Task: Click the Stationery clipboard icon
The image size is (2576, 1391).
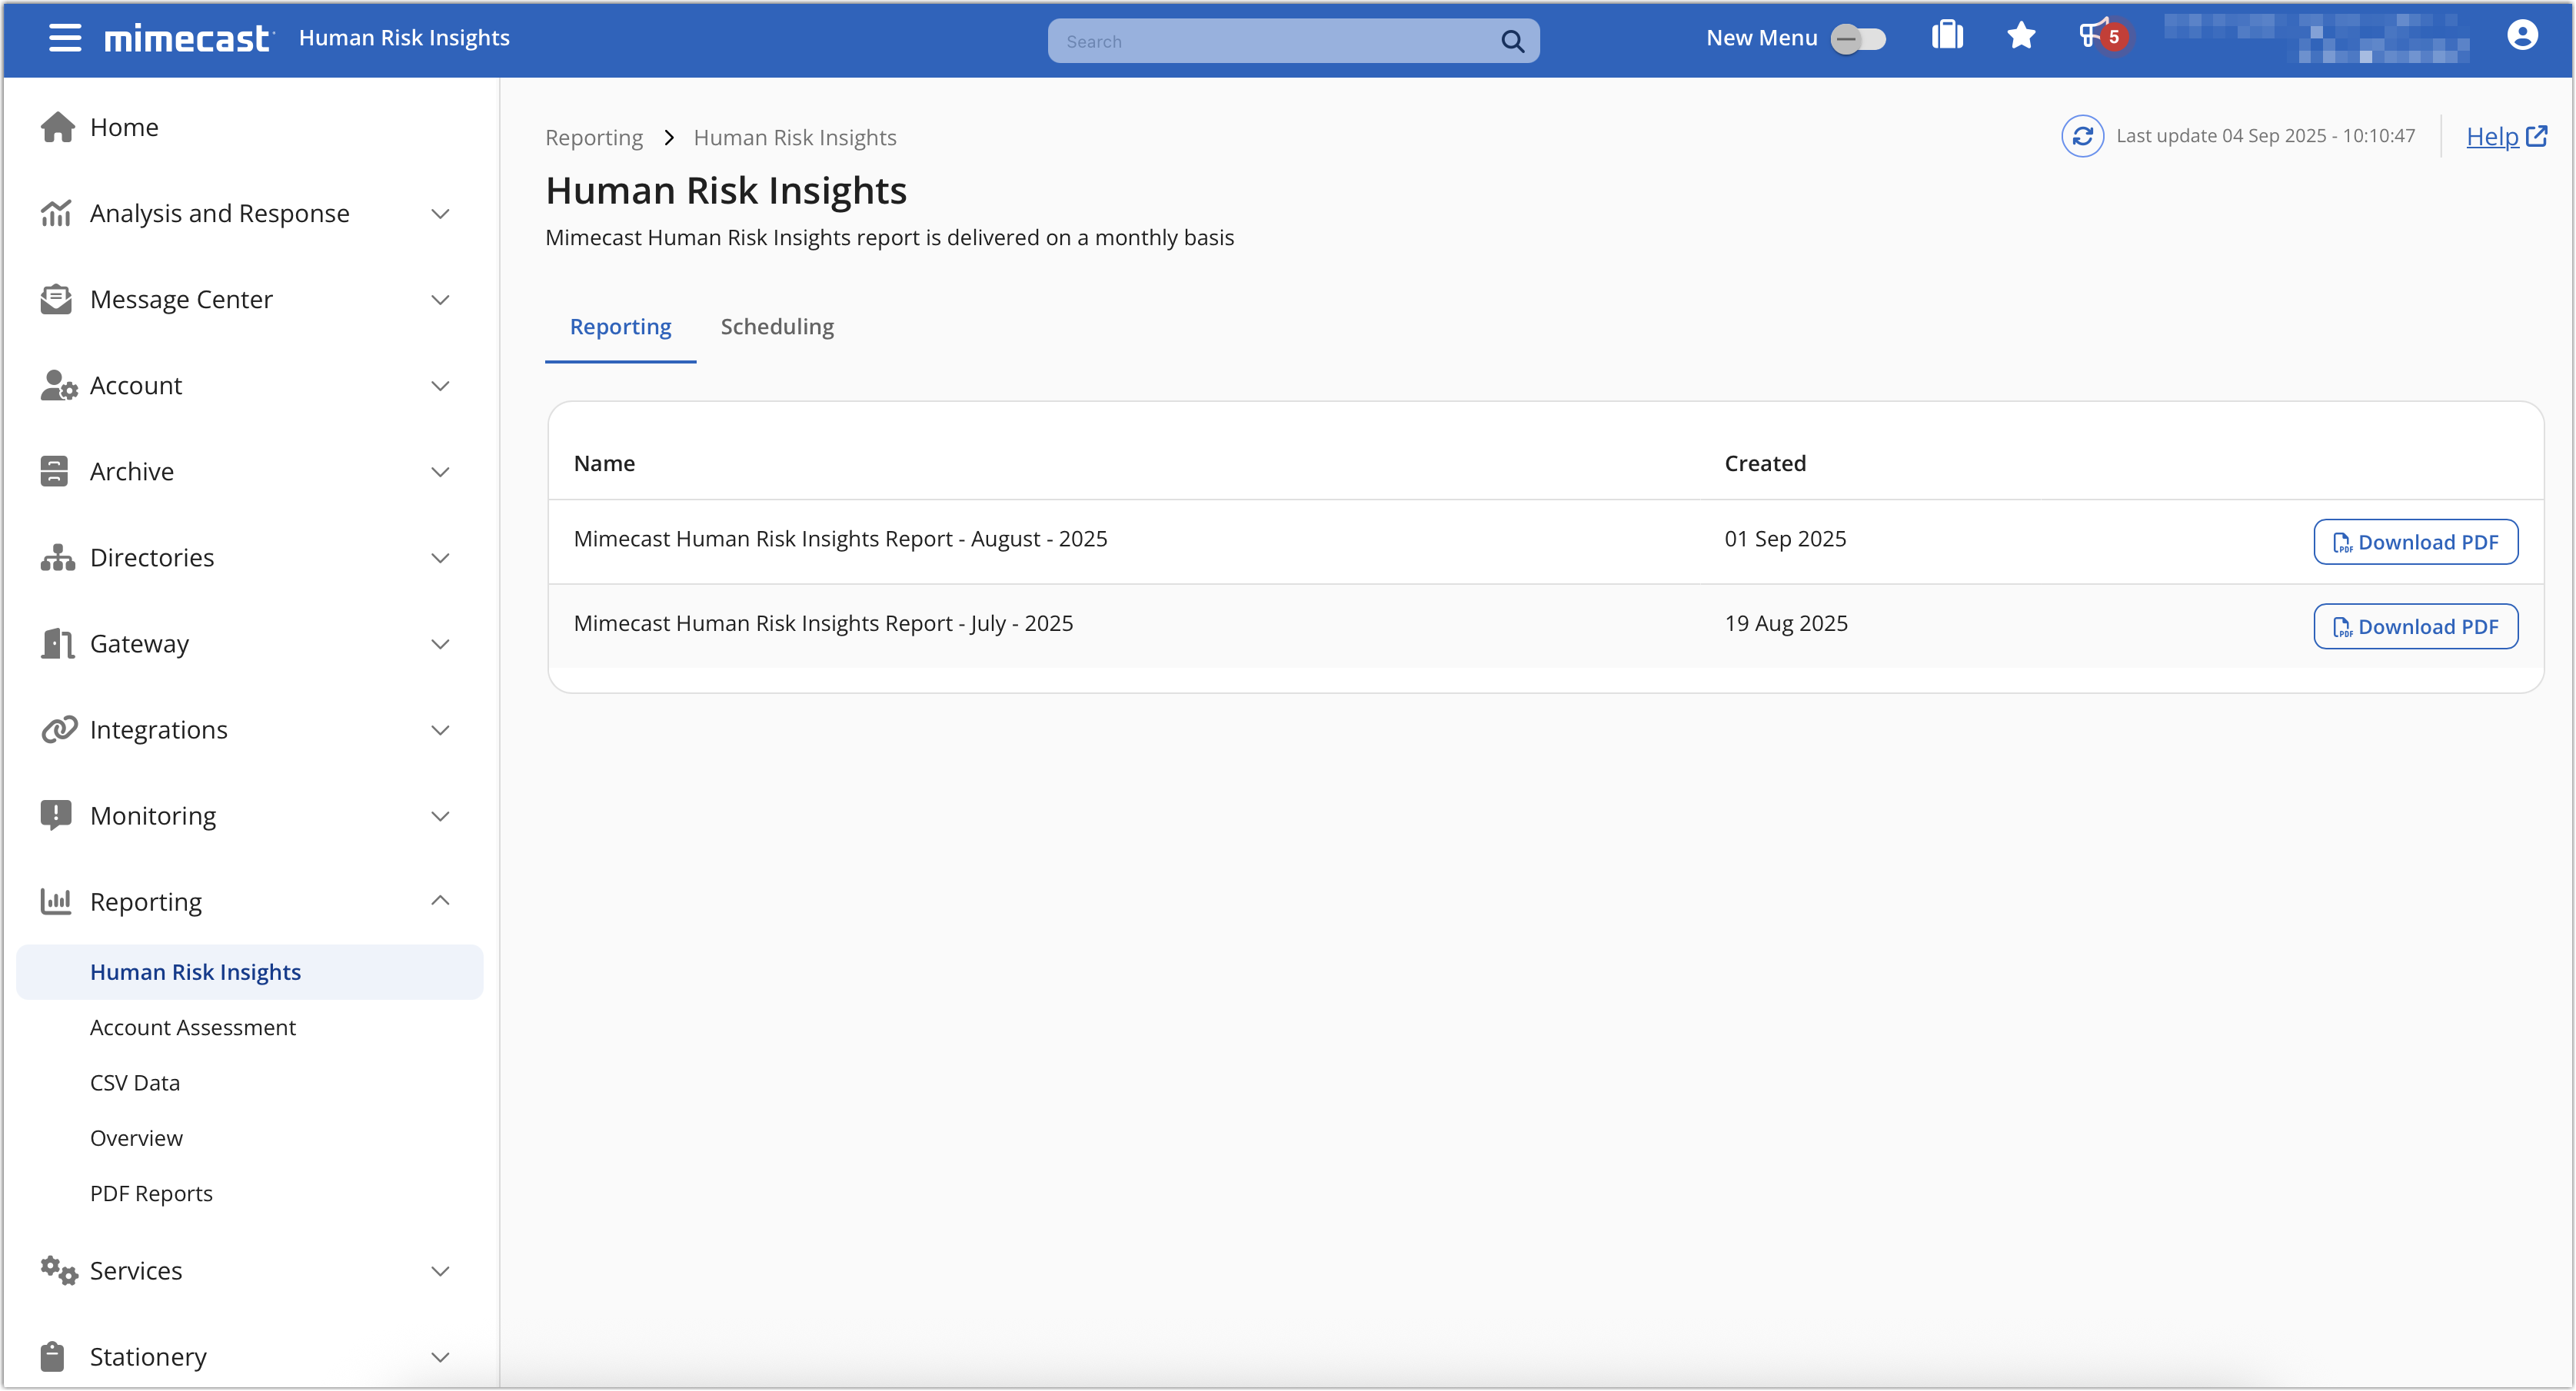Action: (x=52, y=1356)
